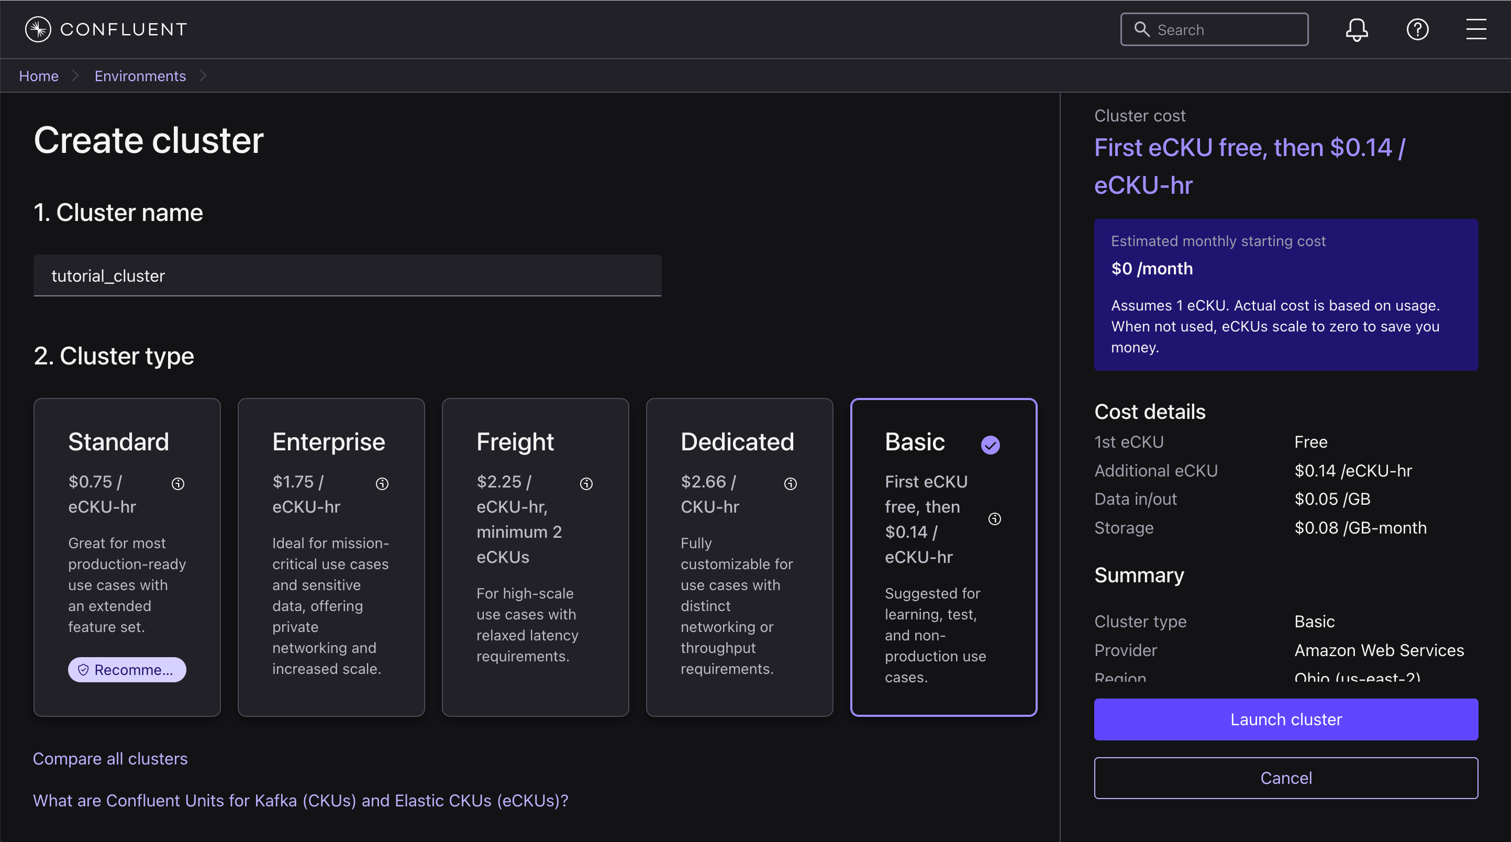Click the "Cluster type" summary label

[x=1140, y=622]
